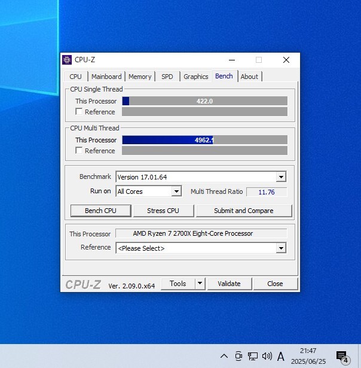Click the Bench CPU button
Screen dimensions: 361x368
100,211
